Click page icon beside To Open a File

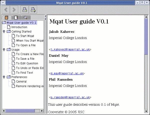[13, 45]
